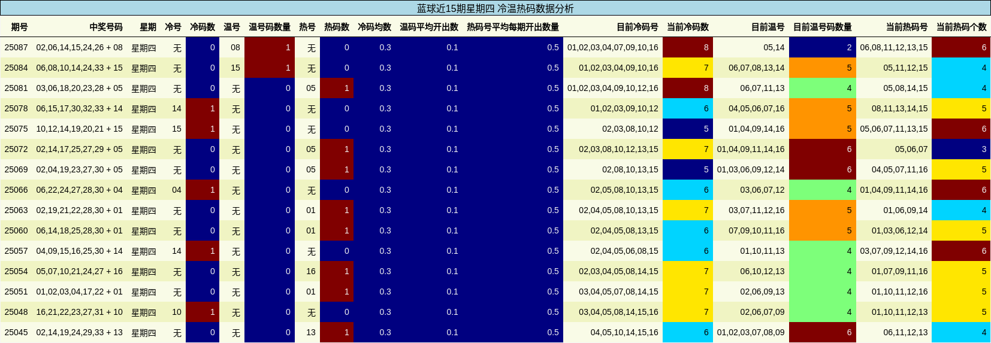Click winning numbers 16,21,22,23,27,31 + 10

(79, 312)
